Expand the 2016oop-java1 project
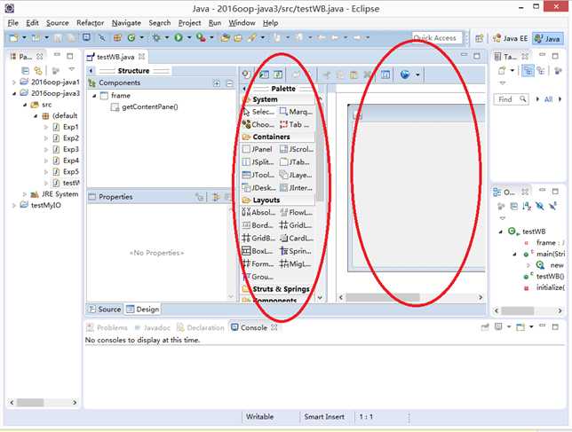Viewport: 572px width, 432px height. tap(14, 82)
